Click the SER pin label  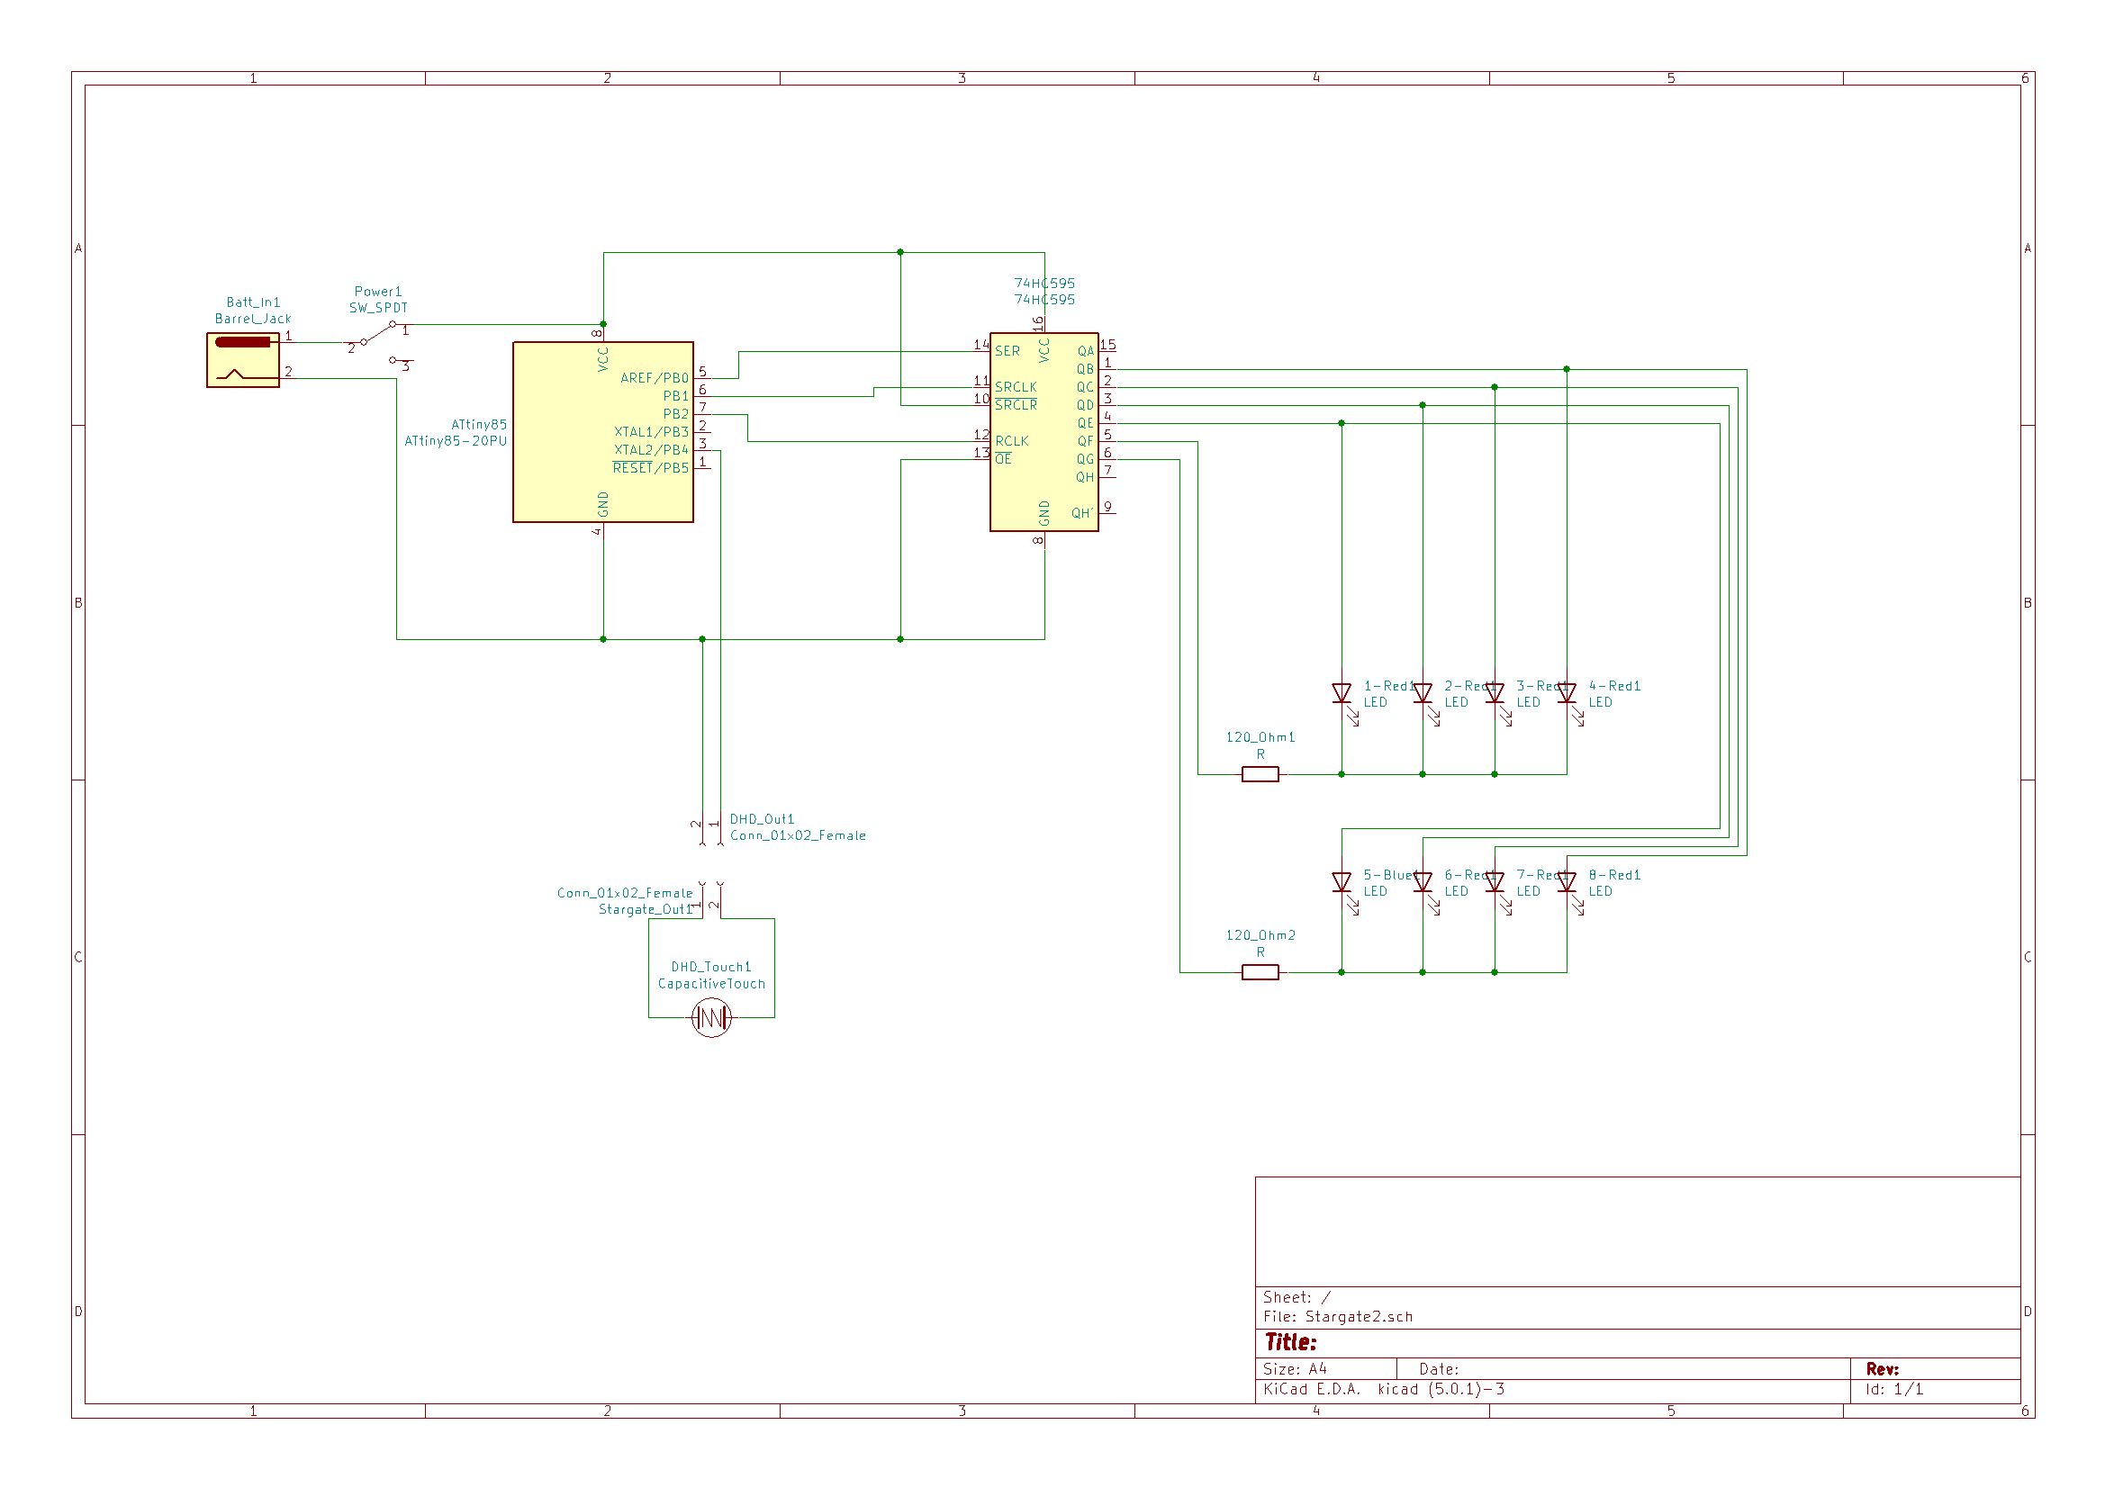[1007, 351]
